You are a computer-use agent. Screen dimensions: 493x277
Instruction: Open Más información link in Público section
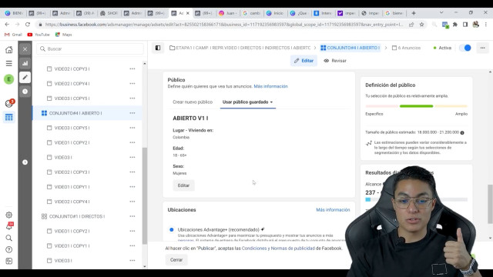pyautogui.click(x=270, y=86)
